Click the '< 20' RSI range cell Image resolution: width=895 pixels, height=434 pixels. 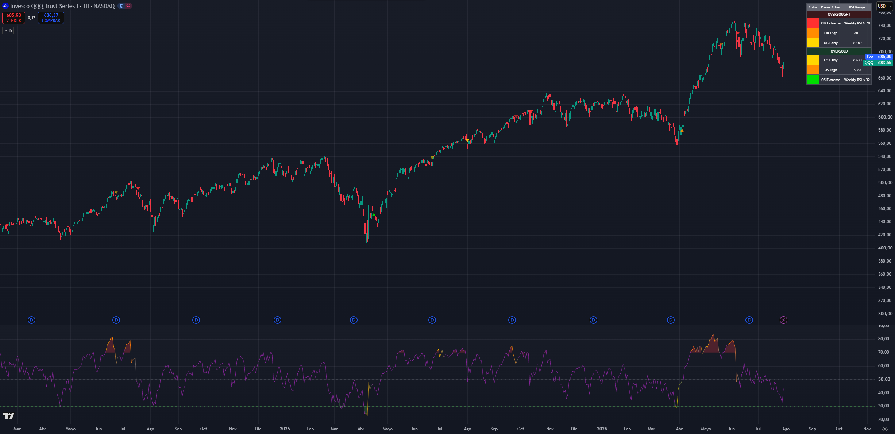(857, 70)
